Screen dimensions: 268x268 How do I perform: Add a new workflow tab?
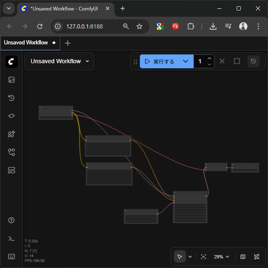68,43
